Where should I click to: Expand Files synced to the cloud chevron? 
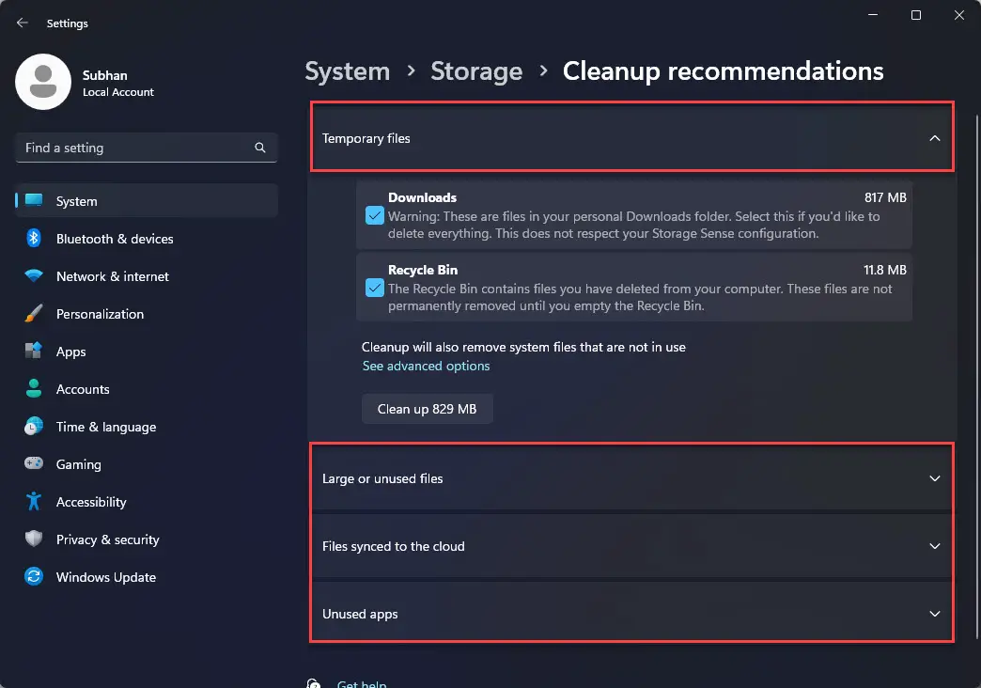point(935,546)
